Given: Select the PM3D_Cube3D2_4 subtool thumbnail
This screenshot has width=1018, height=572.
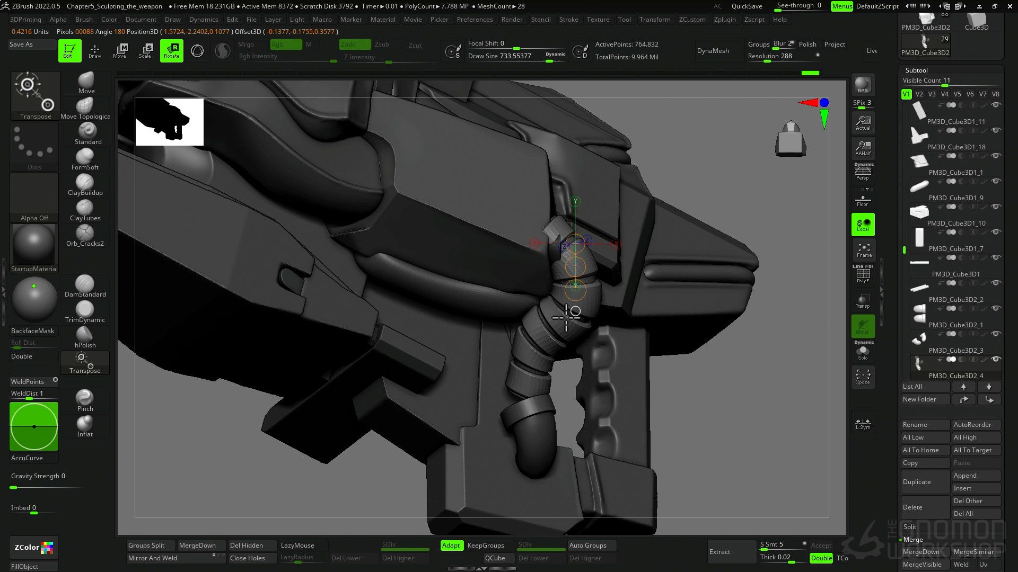Looking at the screenshot, I should click(919, 363).
